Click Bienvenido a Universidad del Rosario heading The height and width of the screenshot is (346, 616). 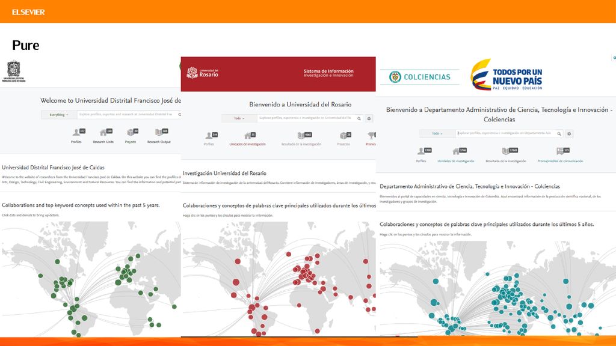(300, 105)
